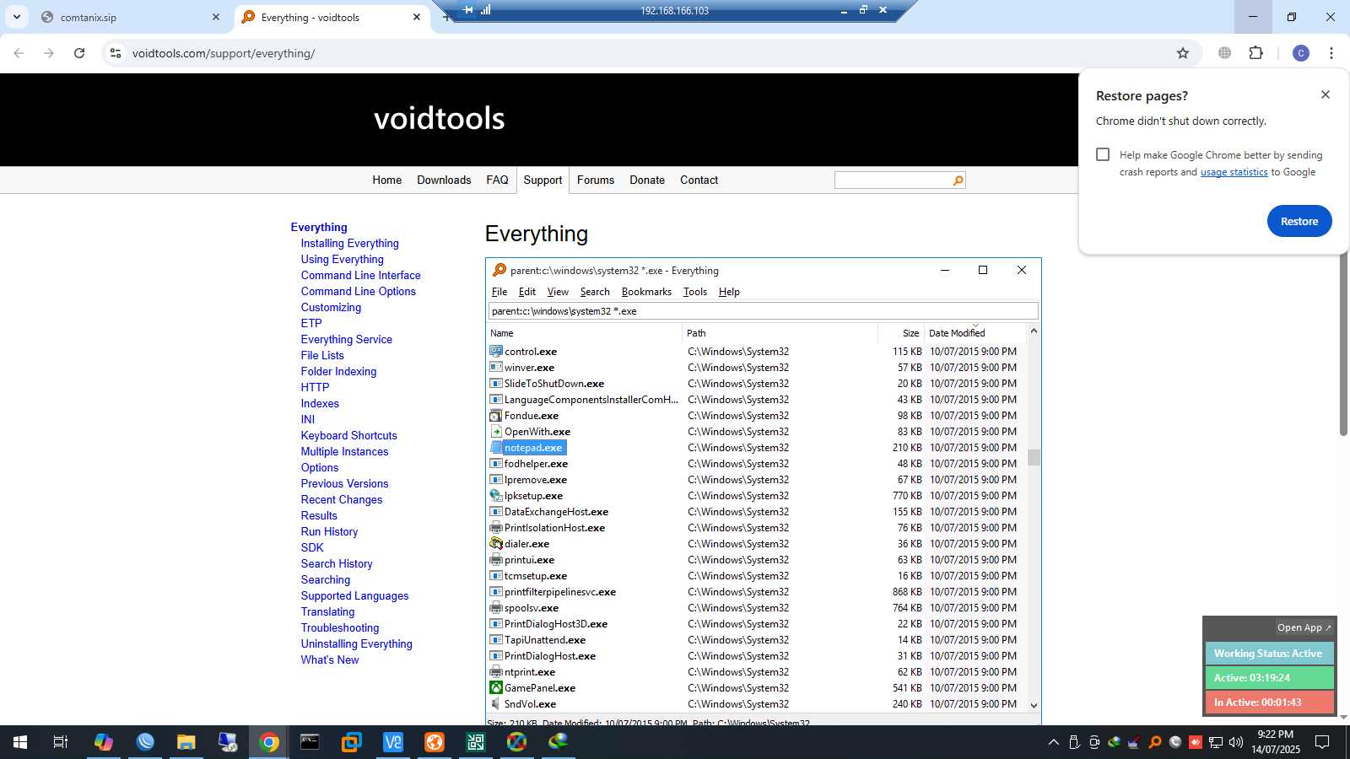Go back using Chrome's back arrow
Image resolution: width=1350 pixels, height=759 pixels.
19,53
